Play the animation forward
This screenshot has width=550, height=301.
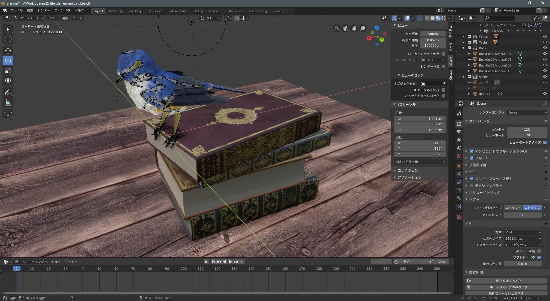(230, 262)
